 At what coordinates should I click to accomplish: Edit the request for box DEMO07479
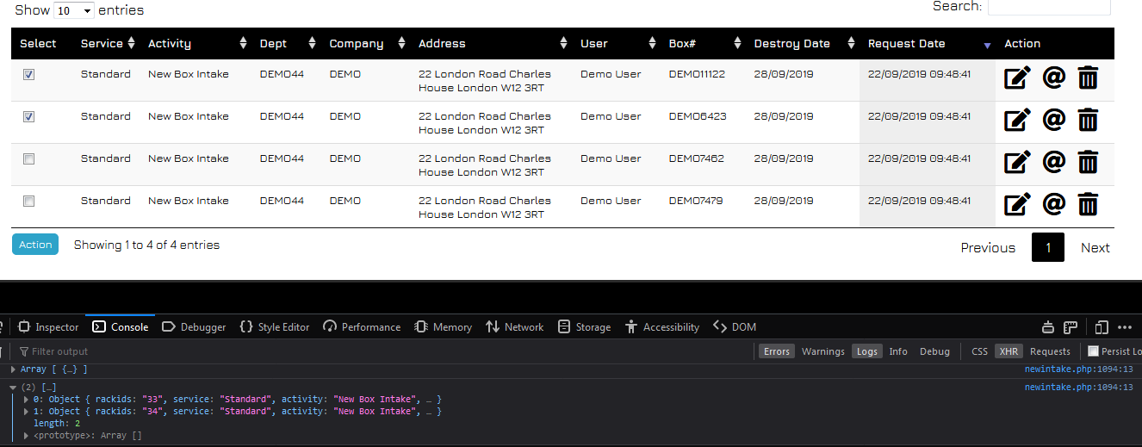1017,204
